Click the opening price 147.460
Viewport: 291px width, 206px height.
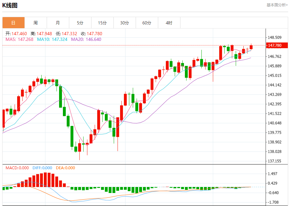click(x=19, y=34)
